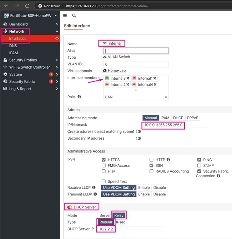Click Receive LLDP info icon

[x=94, y=187]
